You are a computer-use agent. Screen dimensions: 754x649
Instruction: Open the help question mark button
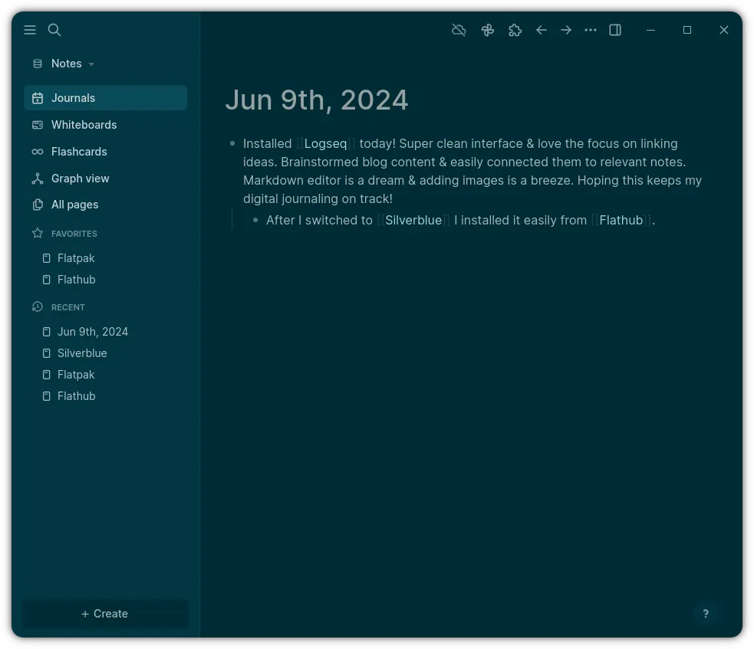click(x=706, y=613)
